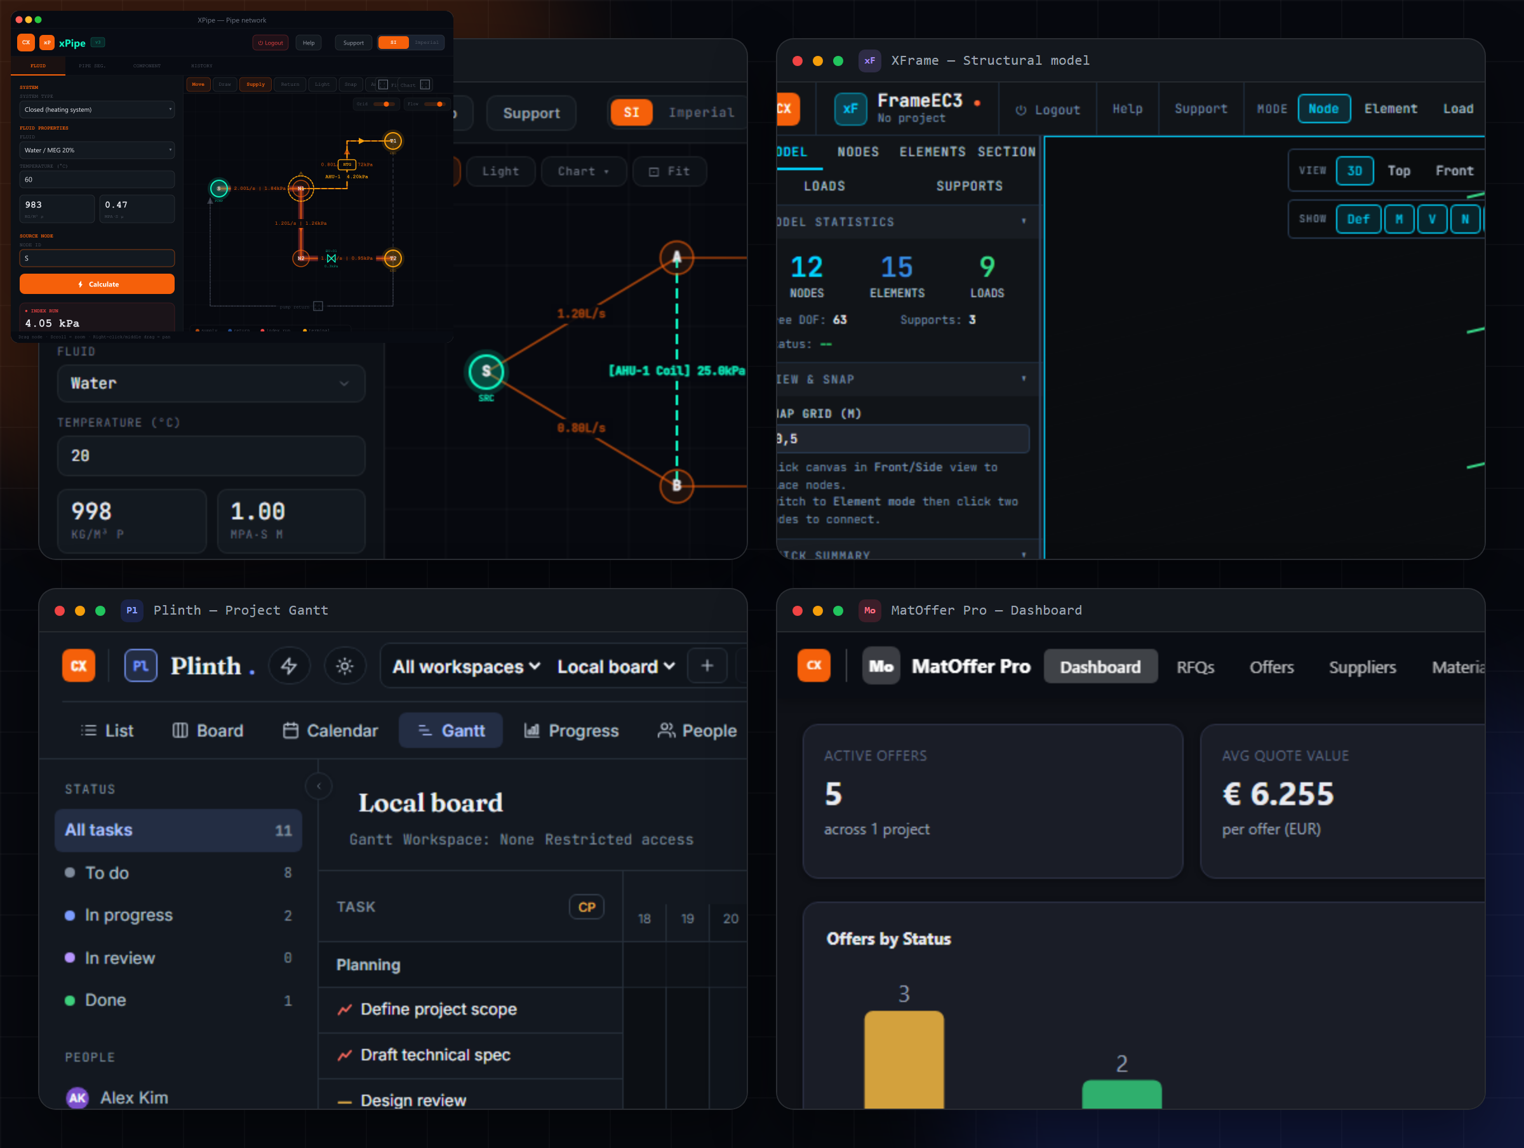Click Help in the XFrame window
Screen dimensions: 1524x1148
coord(1127,109)
